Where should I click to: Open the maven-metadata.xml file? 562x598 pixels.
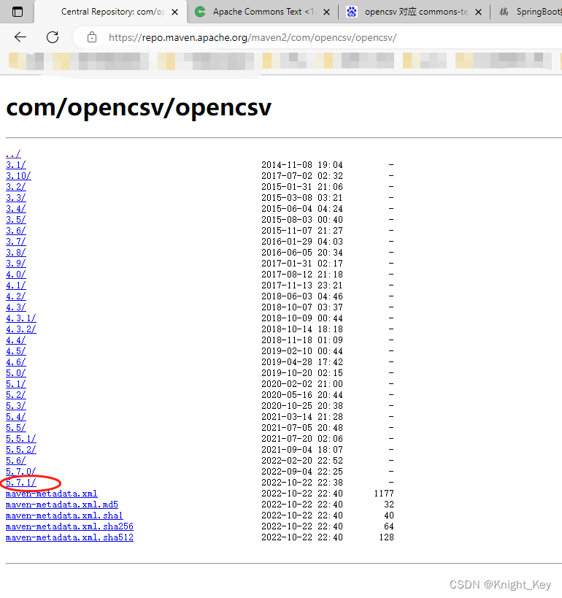(x=52, y=494)
